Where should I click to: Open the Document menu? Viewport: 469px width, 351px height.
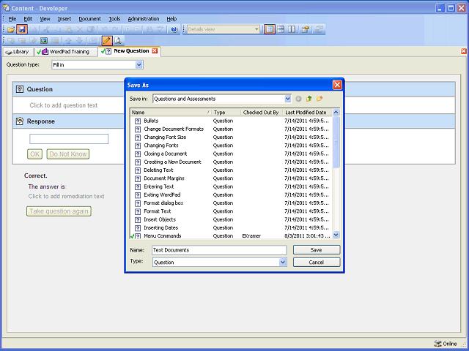point(89,19)
